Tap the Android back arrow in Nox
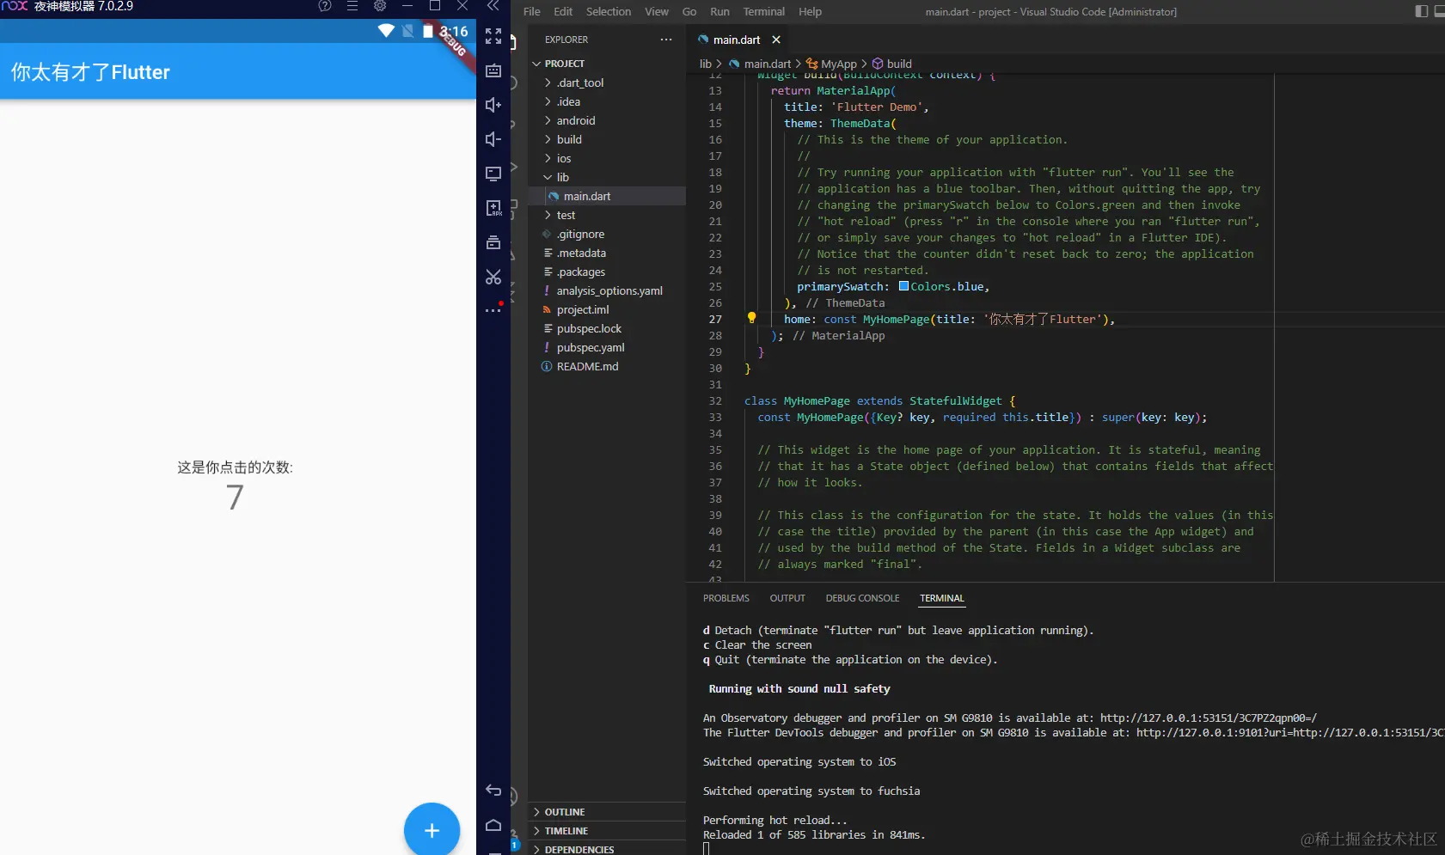The width and height of the screenshot is (1445, 855). tap(493, 790)
